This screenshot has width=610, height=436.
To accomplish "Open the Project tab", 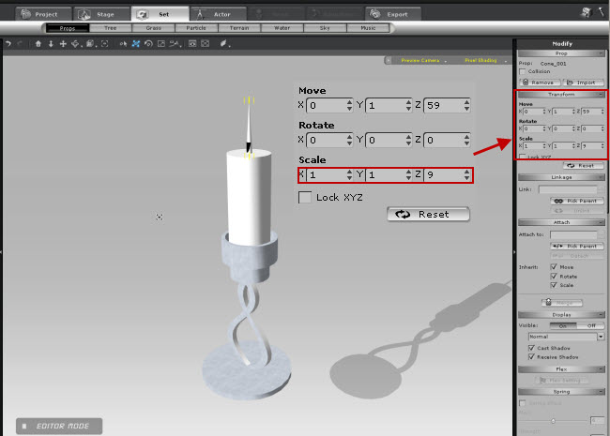I will [x=44, y=14].
